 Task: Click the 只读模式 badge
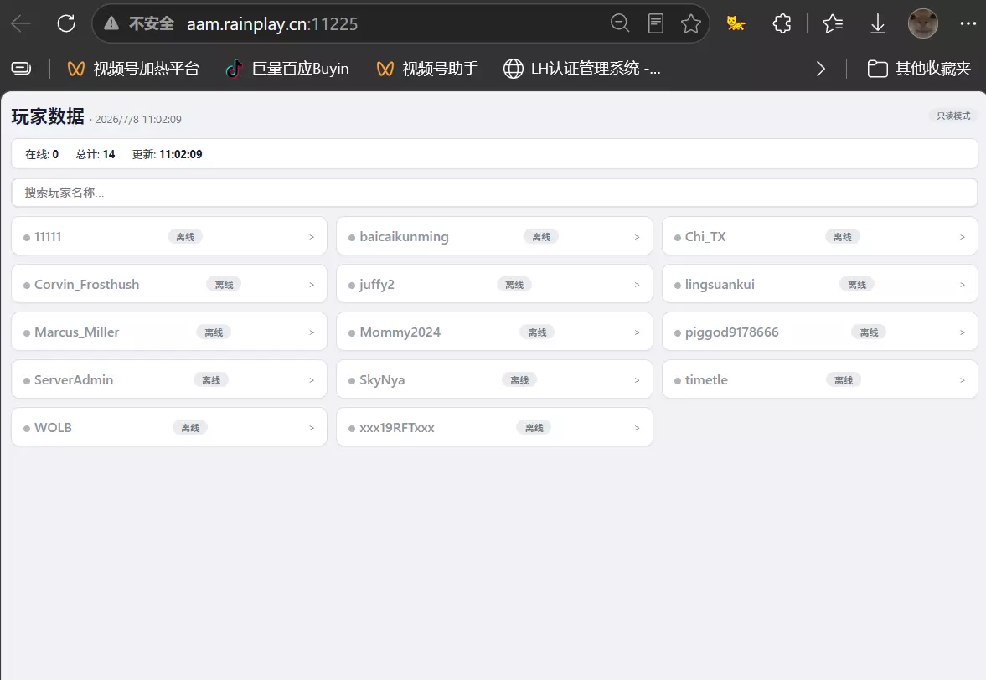coord(953,116)
